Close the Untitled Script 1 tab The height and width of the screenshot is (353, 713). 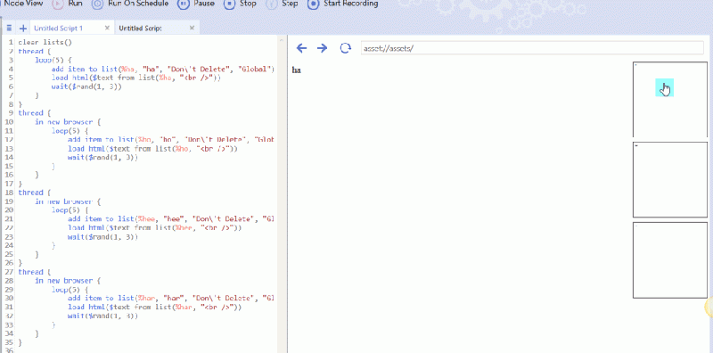[x=107, y=29]
